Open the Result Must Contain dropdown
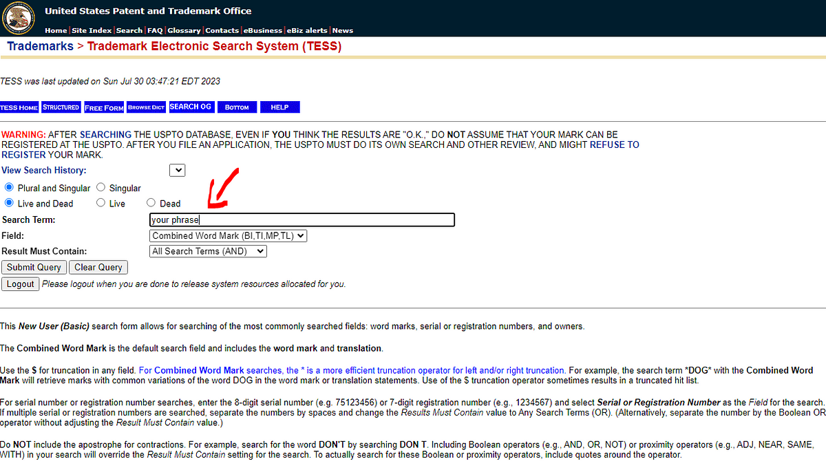This screenshot has height=461, width=826. (209, 252)
